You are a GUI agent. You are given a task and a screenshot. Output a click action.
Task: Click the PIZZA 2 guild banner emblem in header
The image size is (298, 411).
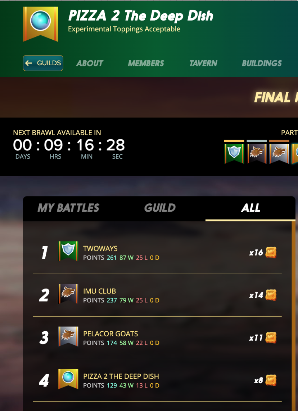(x=40, y=24)
